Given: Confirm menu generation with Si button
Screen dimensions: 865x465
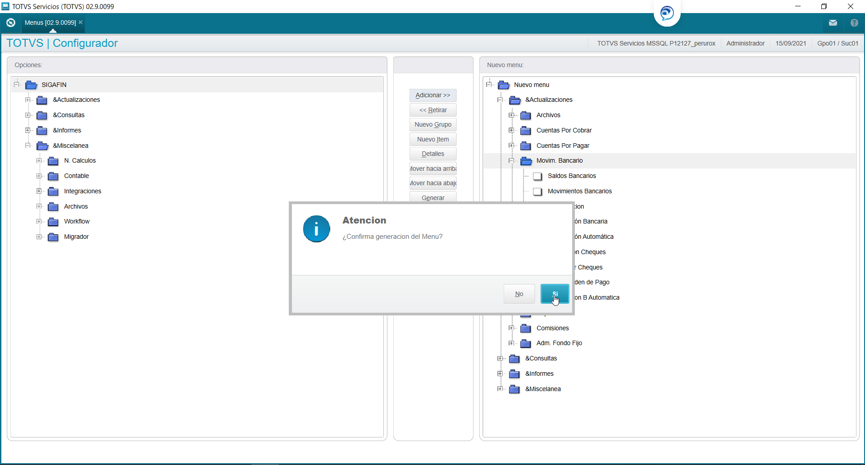Looking at the screenshot, I should coord(555,294).
